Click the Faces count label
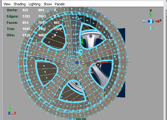 (x=12, y=23)
